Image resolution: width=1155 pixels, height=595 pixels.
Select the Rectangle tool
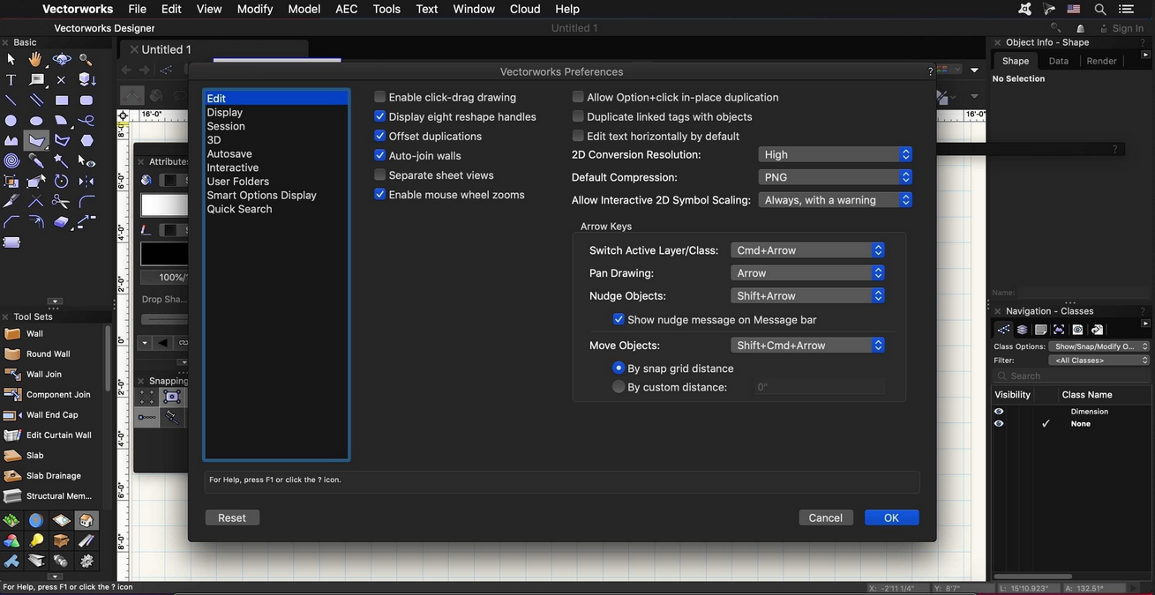[62, 100]
